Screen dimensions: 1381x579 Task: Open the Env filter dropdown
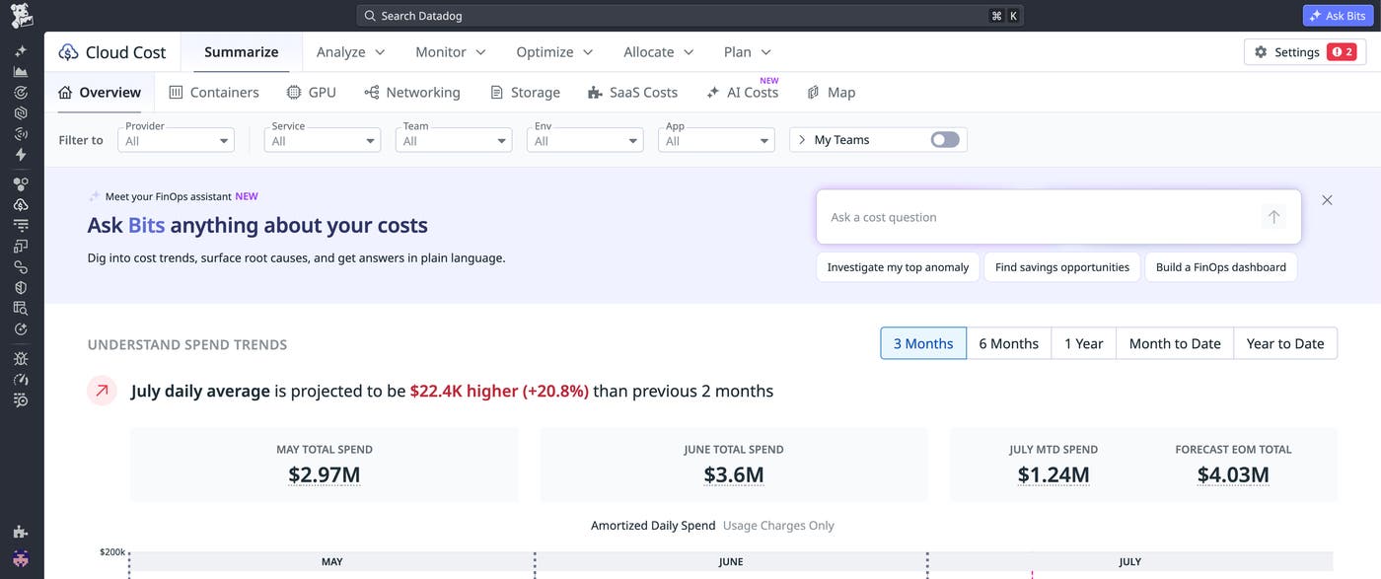[x=585, y=141]
